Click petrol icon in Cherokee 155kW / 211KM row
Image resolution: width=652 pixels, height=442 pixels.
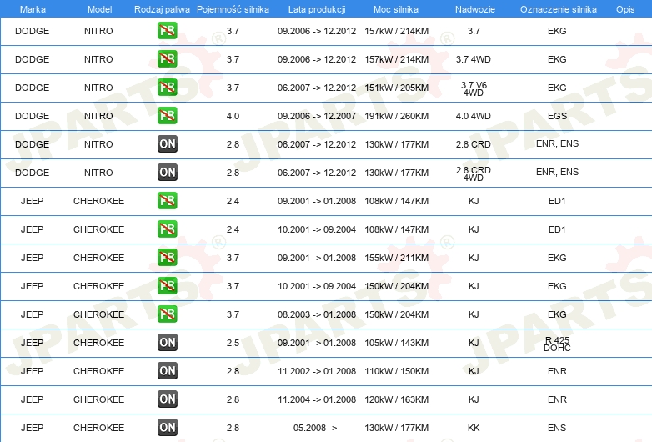click(x=167, y=258)
